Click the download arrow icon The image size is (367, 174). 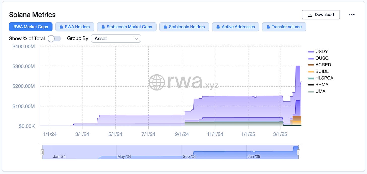310,15
